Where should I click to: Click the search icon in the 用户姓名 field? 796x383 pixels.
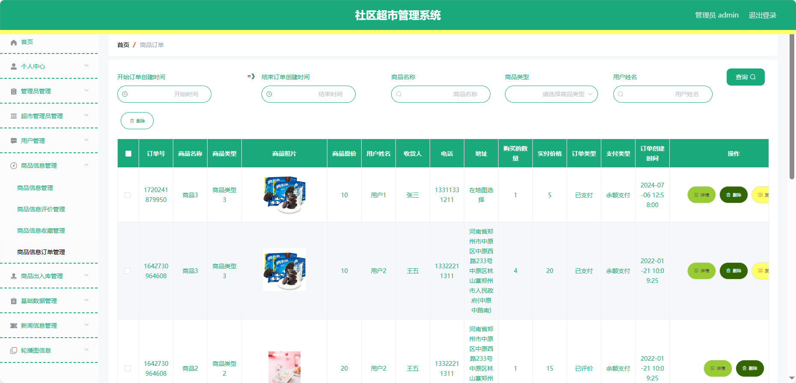621,94
